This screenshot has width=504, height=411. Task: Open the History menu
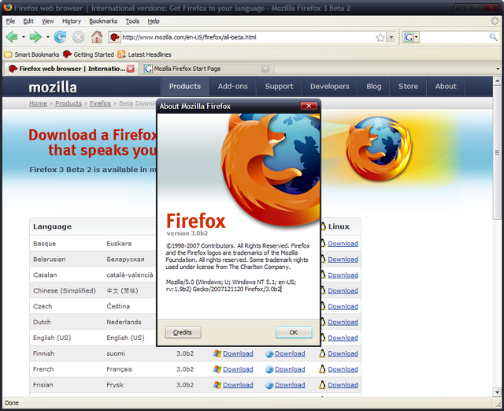[x=72, y=21]
